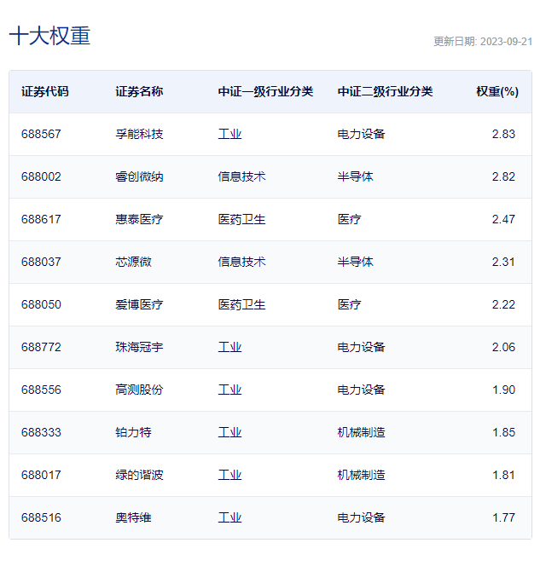The height and width of the screenshot is (566, 546).
Task: Click 半导体 in the 芯源微 row
Action: tap(355, 262)
